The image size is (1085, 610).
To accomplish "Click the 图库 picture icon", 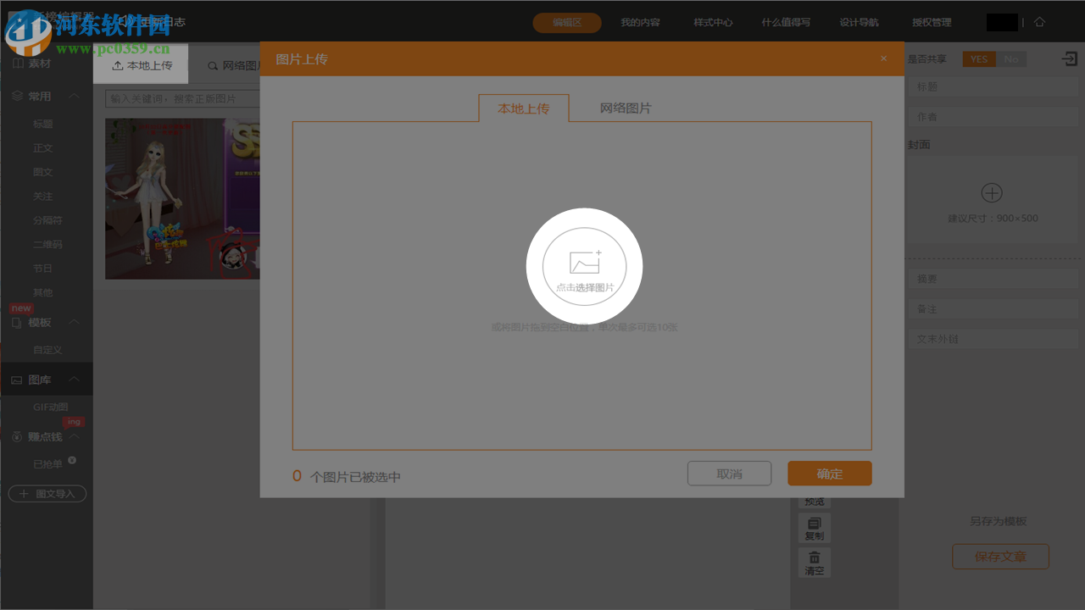I will point(17,380).
